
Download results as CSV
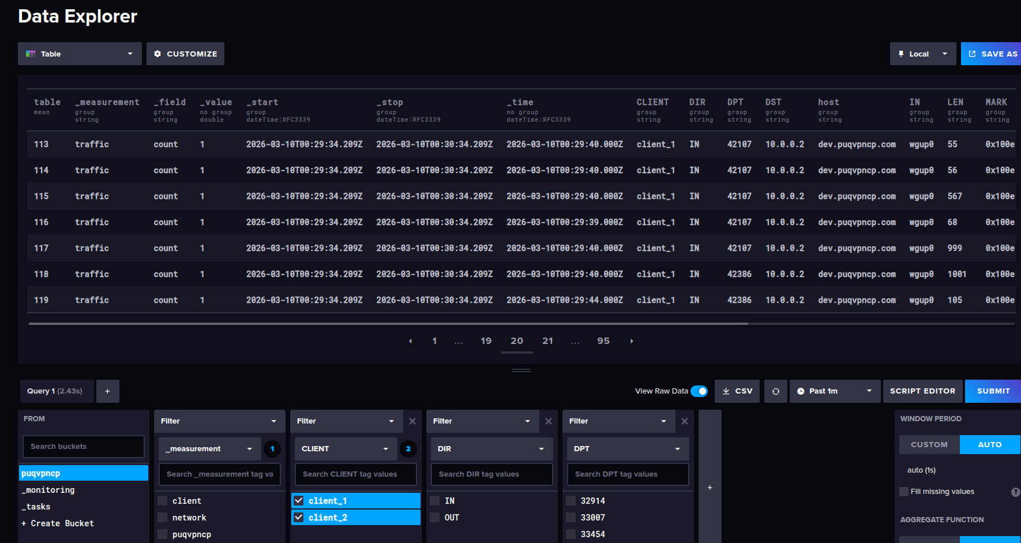(737, 391)
